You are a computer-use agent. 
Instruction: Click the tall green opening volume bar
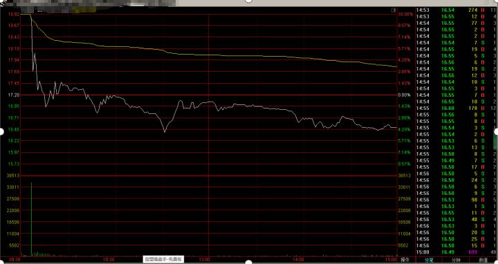point(31,219)
